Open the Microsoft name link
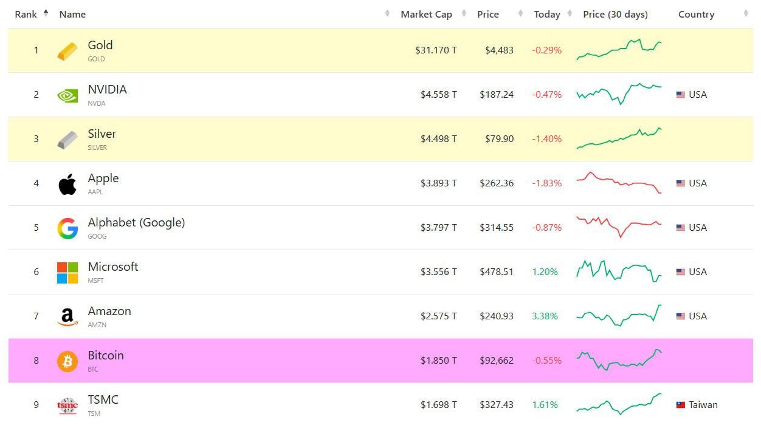The width and height of the screenshot is (761, 425). tap(113, 267)
